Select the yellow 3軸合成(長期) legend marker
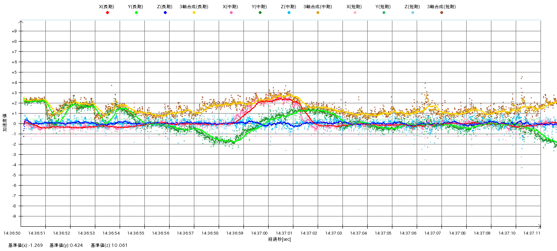The width and height of the screenshot is (557, 251). click(x=194, y=13)
